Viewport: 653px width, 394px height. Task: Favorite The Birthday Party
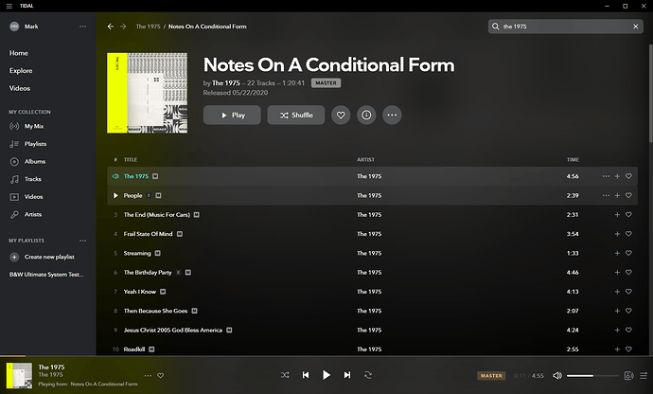pos(628,272)
